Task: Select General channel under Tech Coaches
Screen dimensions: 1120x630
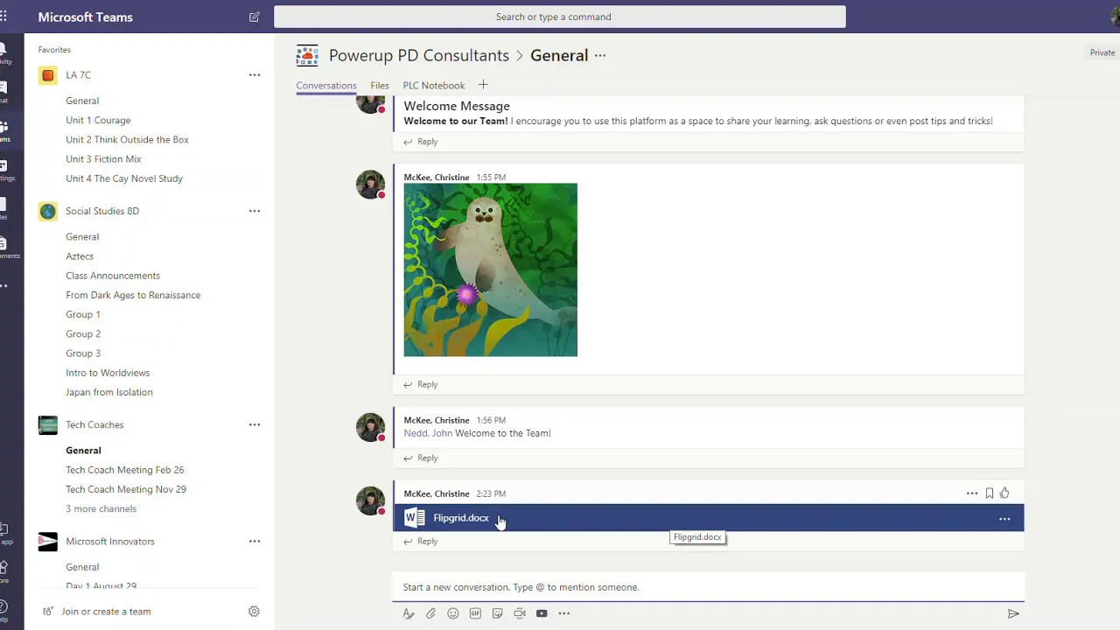Action: [x=83, y=451]
